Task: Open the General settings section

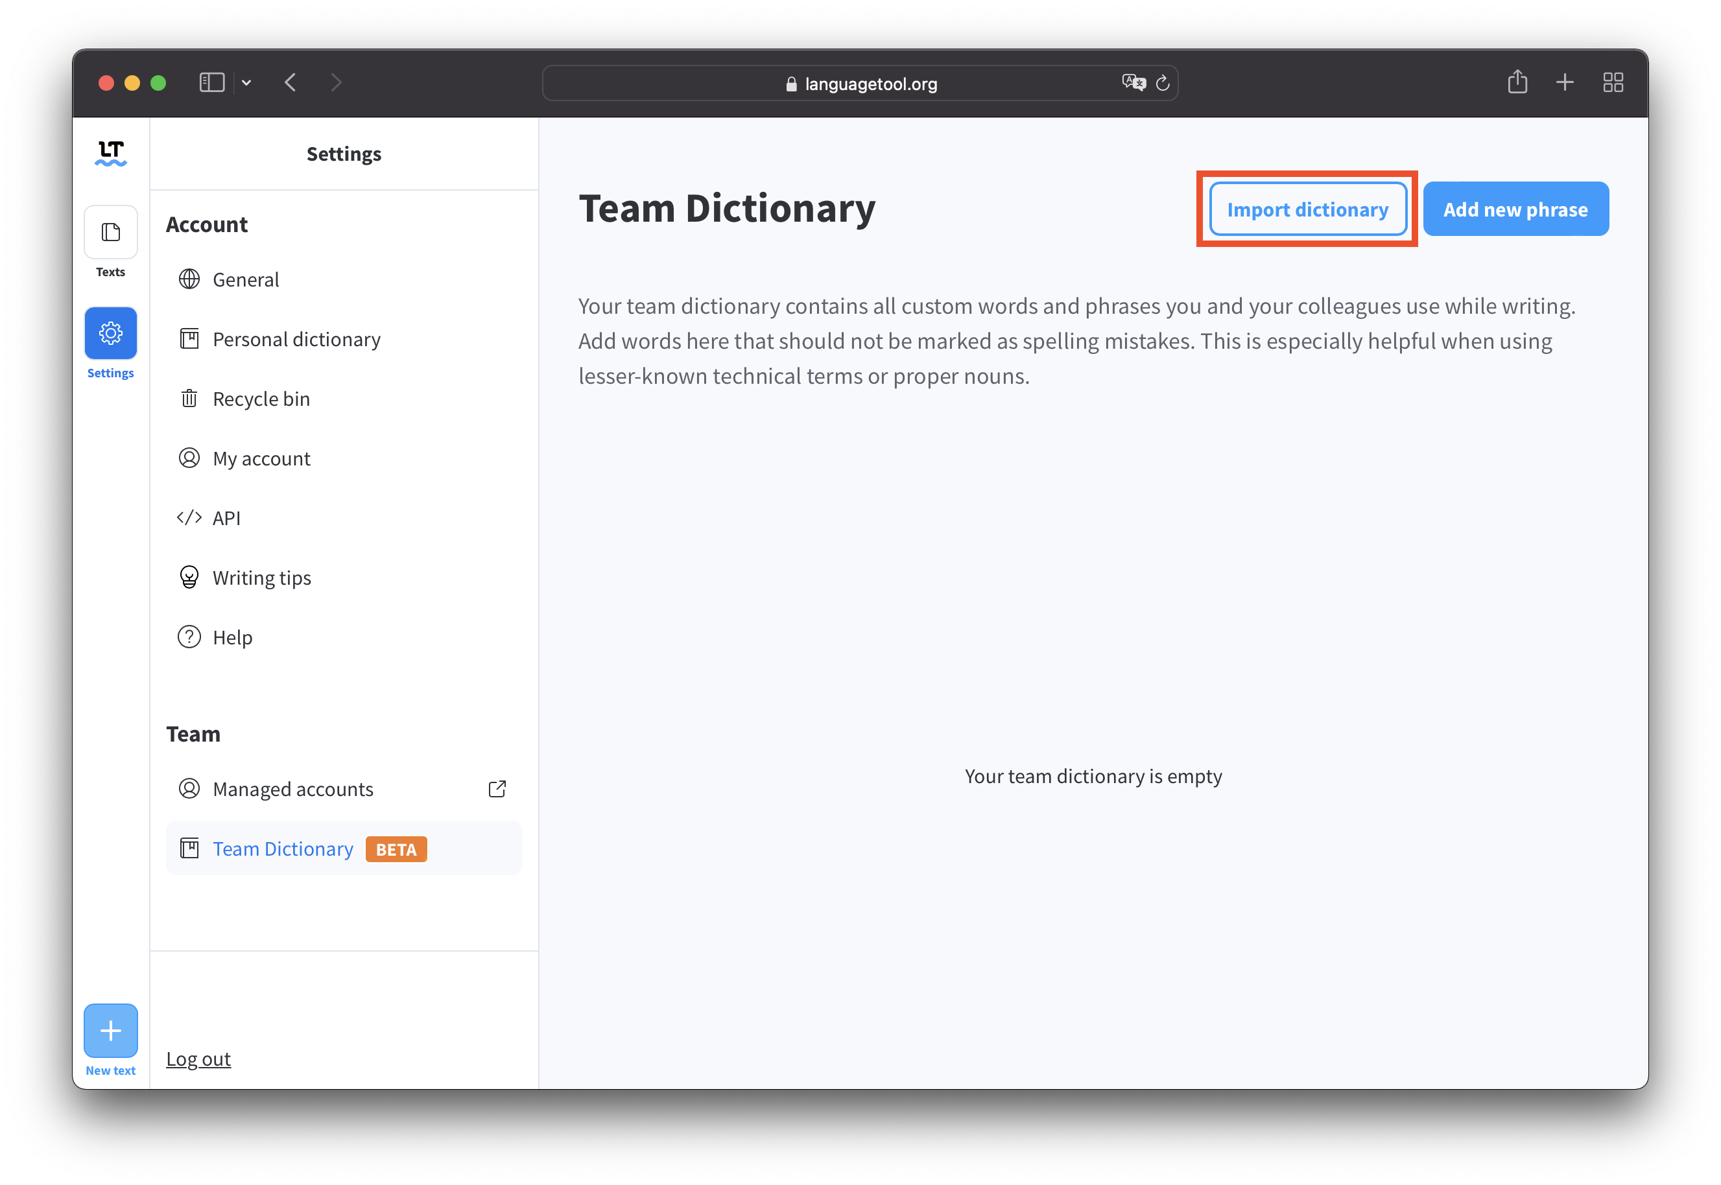Action: (x=245, y=279)
